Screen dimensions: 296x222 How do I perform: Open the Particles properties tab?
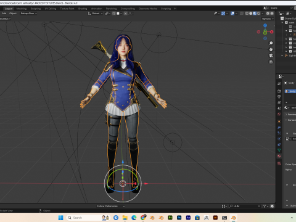279,133
